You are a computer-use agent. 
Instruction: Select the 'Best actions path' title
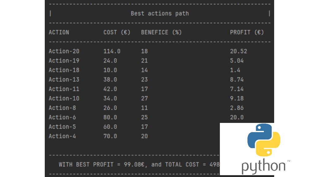click(x=159, y=14)
